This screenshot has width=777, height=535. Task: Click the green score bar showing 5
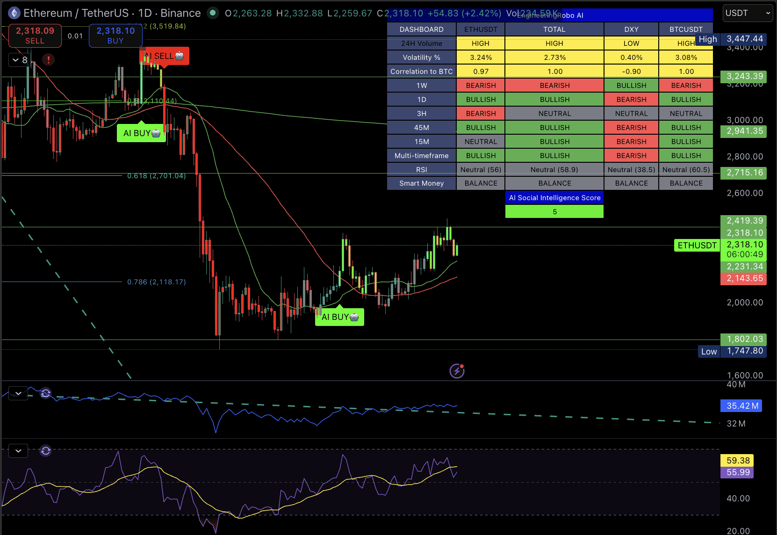554,211
